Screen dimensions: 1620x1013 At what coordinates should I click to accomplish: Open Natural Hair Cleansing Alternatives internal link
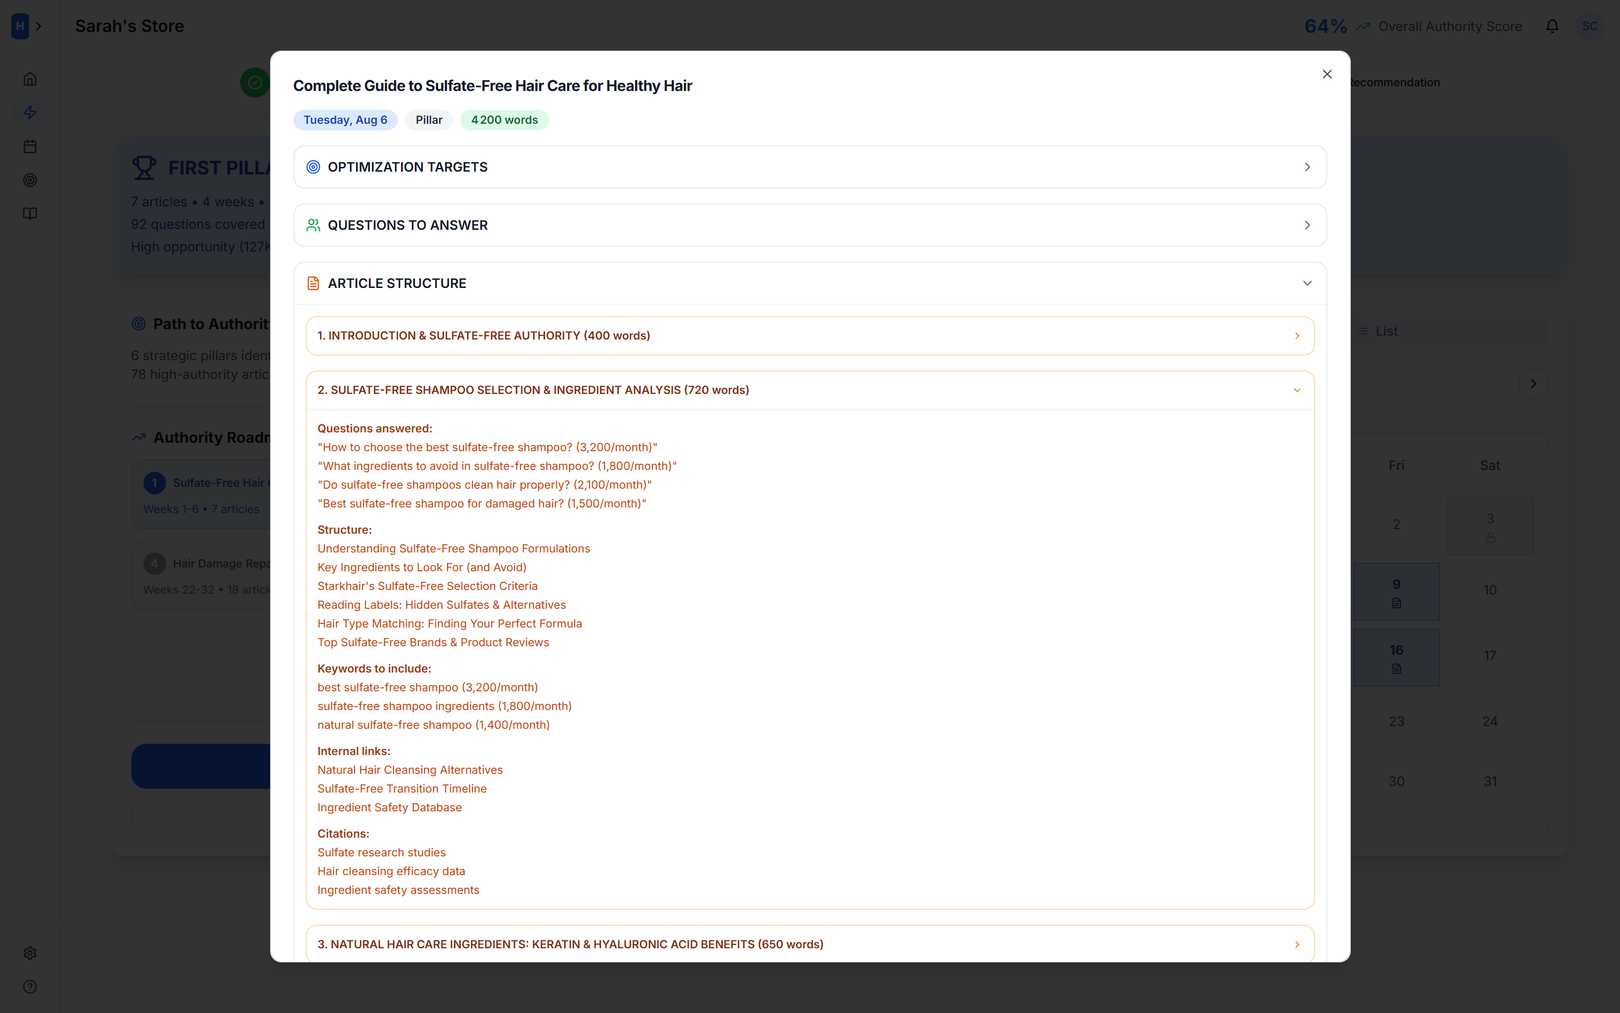[x=410, y=770]
